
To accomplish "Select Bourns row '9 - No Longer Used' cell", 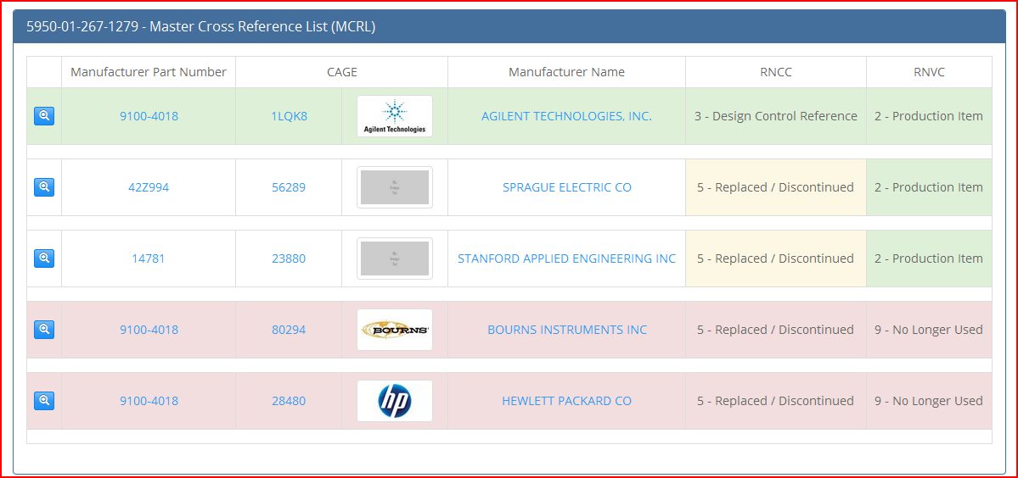I will coord(929,330).
